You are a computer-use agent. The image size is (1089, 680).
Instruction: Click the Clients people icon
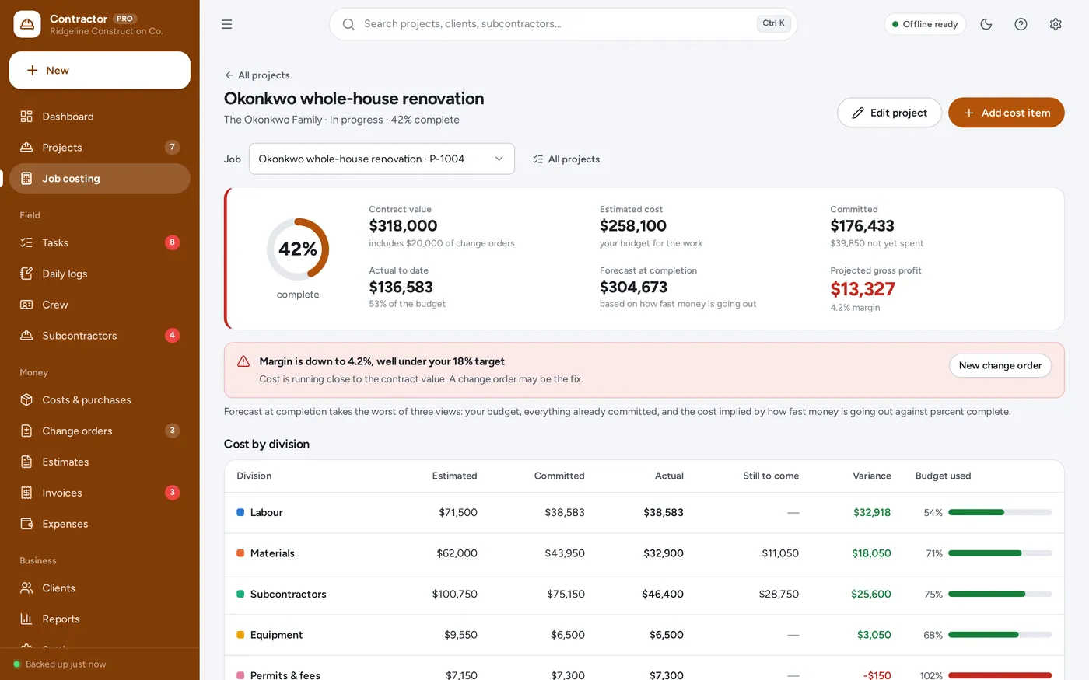tap(26, 588)
